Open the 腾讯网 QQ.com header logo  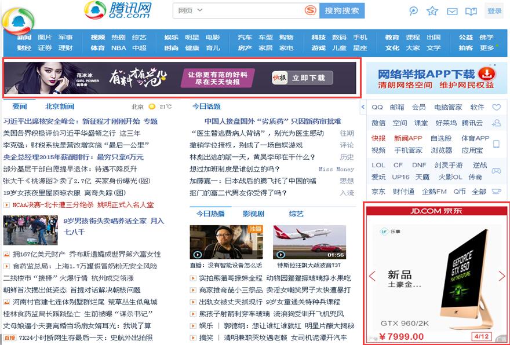click(118, 10)
